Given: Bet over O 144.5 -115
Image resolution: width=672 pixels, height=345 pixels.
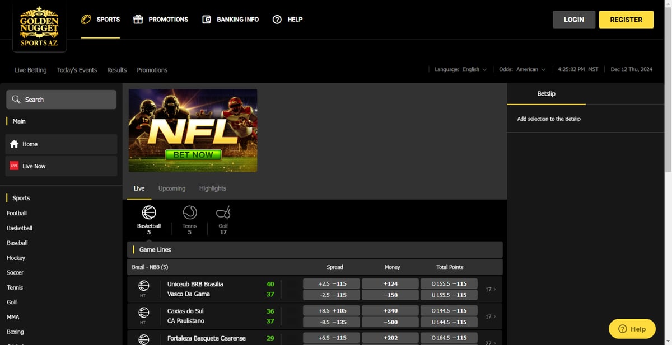Looking at the screenshot, I should coord(449,310).
